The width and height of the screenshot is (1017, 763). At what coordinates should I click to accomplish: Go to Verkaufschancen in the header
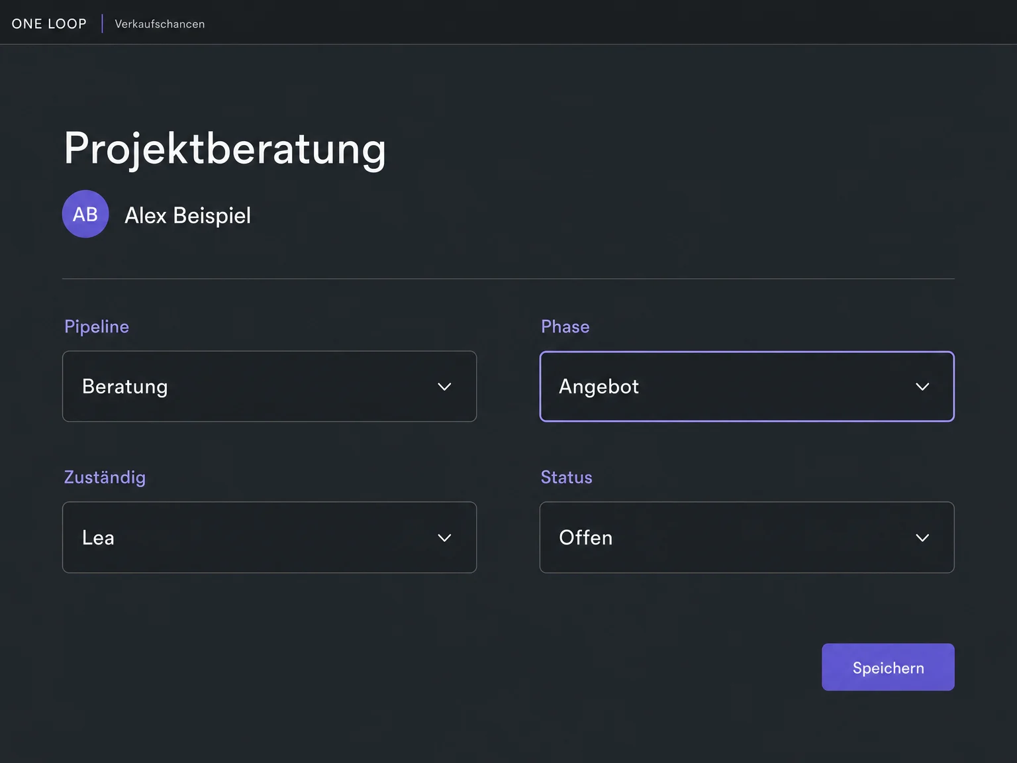point(160,24)
